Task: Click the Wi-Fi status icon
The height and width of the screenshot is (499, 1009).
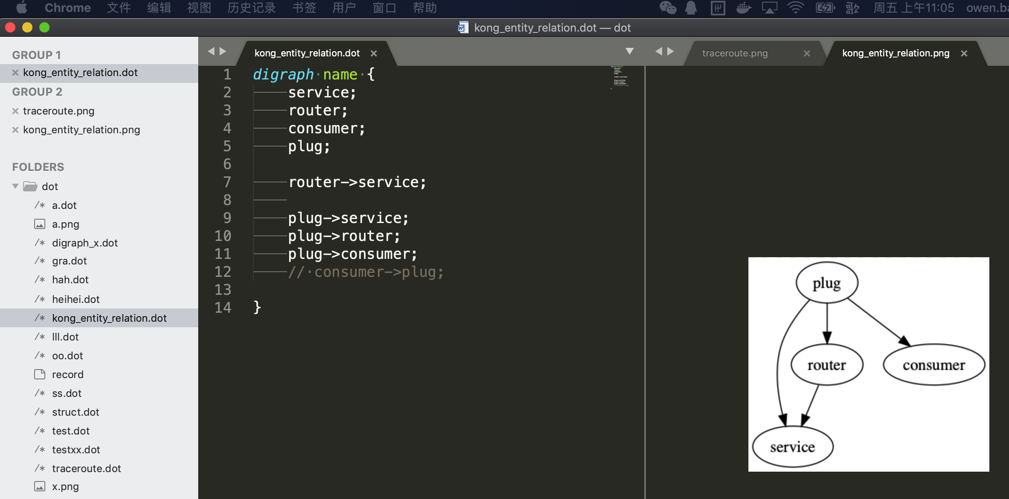Action: click(x=795, y=8)
